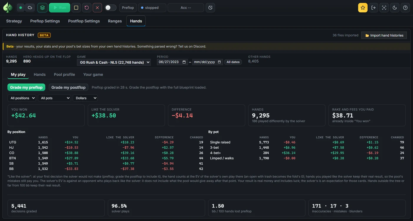
Task: Select the green dot local mode button
Action: click(x=21, y=8)
